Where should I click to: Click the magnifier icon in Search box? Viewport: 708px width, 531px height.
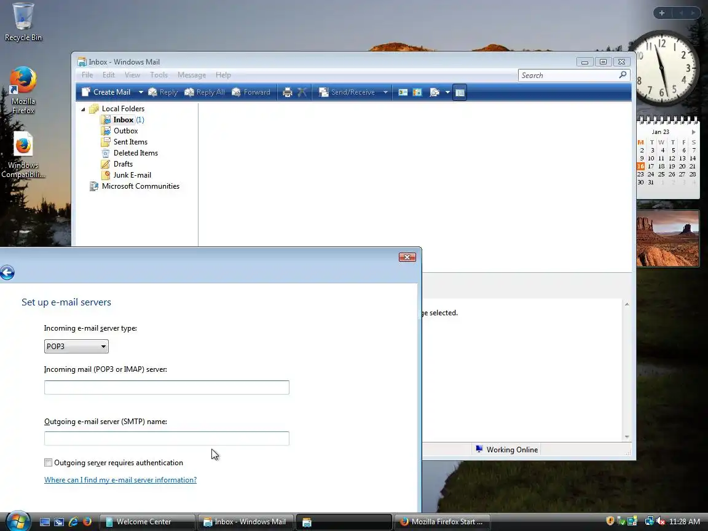[623, 75]
